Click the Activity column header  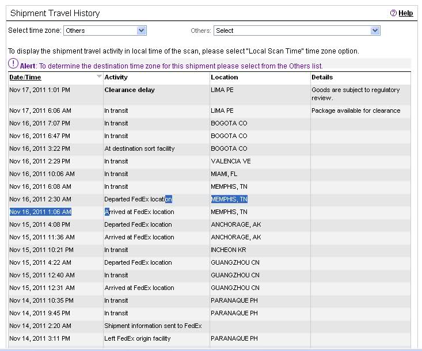(116, 77)
